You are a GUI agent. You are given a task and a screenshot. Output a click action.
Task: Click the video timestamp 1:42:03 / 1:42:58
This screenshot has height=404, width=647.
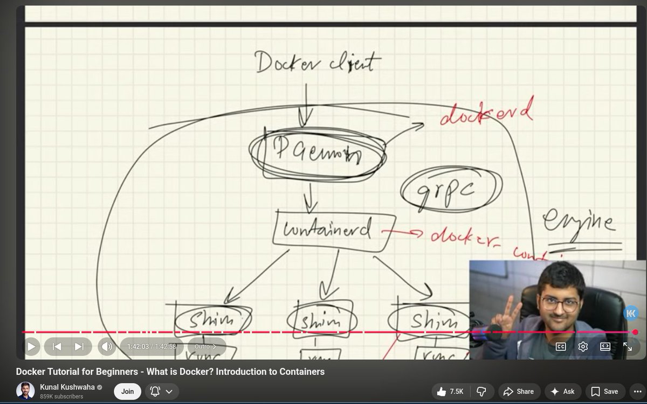152,346
